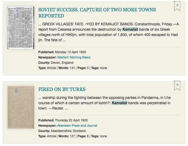Click highlighted 'Kemalist' in Greek villages snippet
This screenshot has width=188, height=146.
pos(130,30)
